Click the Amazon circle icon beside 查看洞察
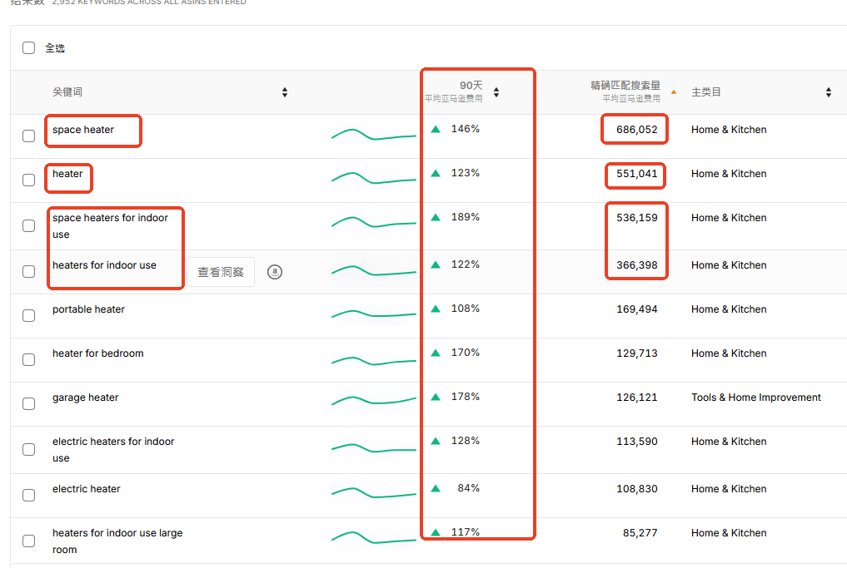Viewport: 847px width, 568px height. (275, 272)
